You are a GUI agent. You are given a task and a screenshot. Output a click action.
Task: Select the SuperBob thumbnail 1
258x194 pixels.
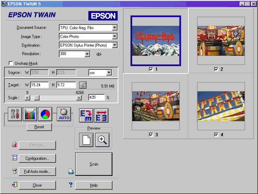pyautogui.click(x=156, y=41)
